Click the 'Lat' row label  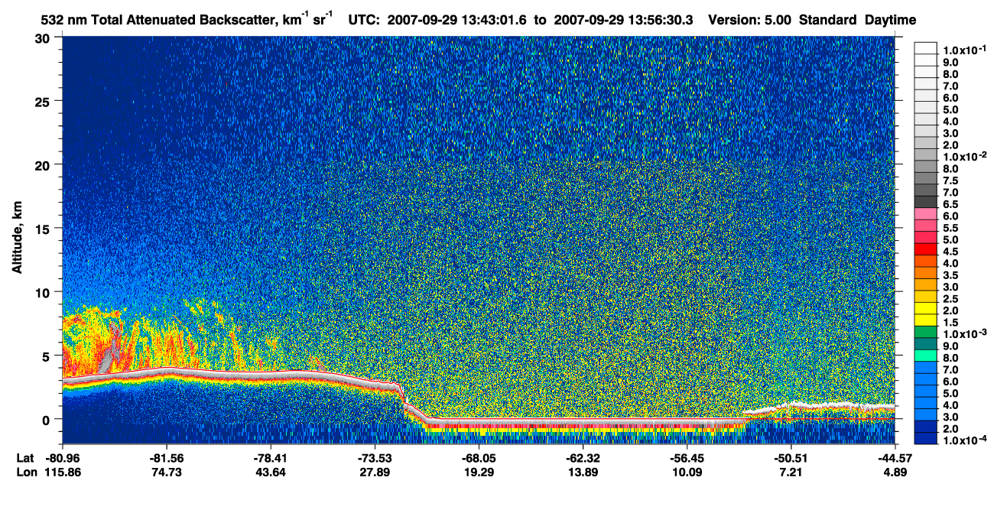[24, 458]
